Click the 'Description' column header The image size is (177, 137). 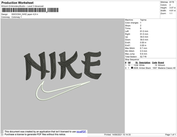[145, 63]
